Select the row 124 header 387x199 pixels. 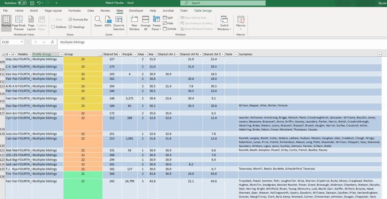pyautogui.click(x=3, y=165)
